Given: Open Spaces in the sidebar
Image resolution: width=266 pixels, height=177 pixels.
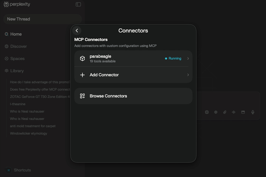Looking at the screenshot, I should 17,59.
